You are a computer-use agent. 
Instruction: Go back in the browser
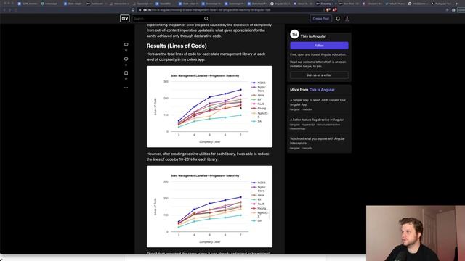(4, 9)
